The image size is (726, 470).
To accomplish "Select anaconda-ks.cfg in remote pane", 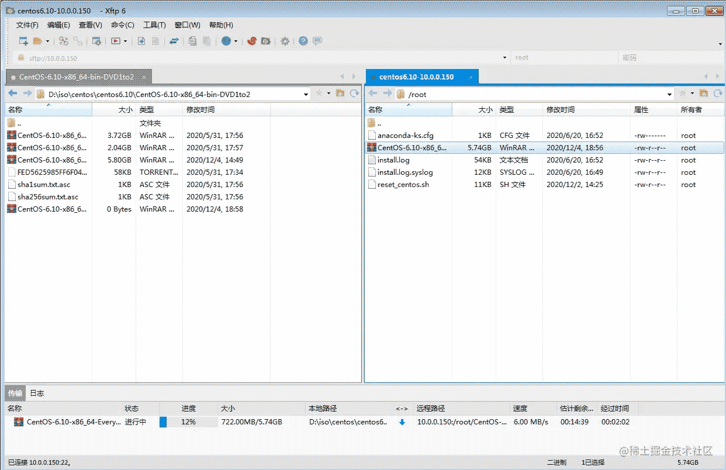I will (x=544, y=135).
